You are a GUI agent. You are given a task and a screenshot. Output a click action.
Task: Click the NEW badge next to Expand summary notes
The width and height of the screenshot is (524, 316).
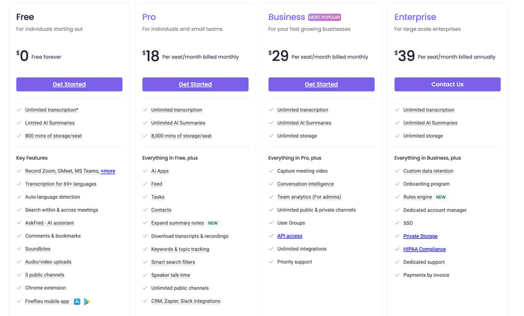[x=213, y=223]
